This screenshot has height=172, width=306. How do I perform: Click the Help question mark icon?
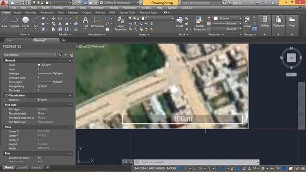coord(273,3)
